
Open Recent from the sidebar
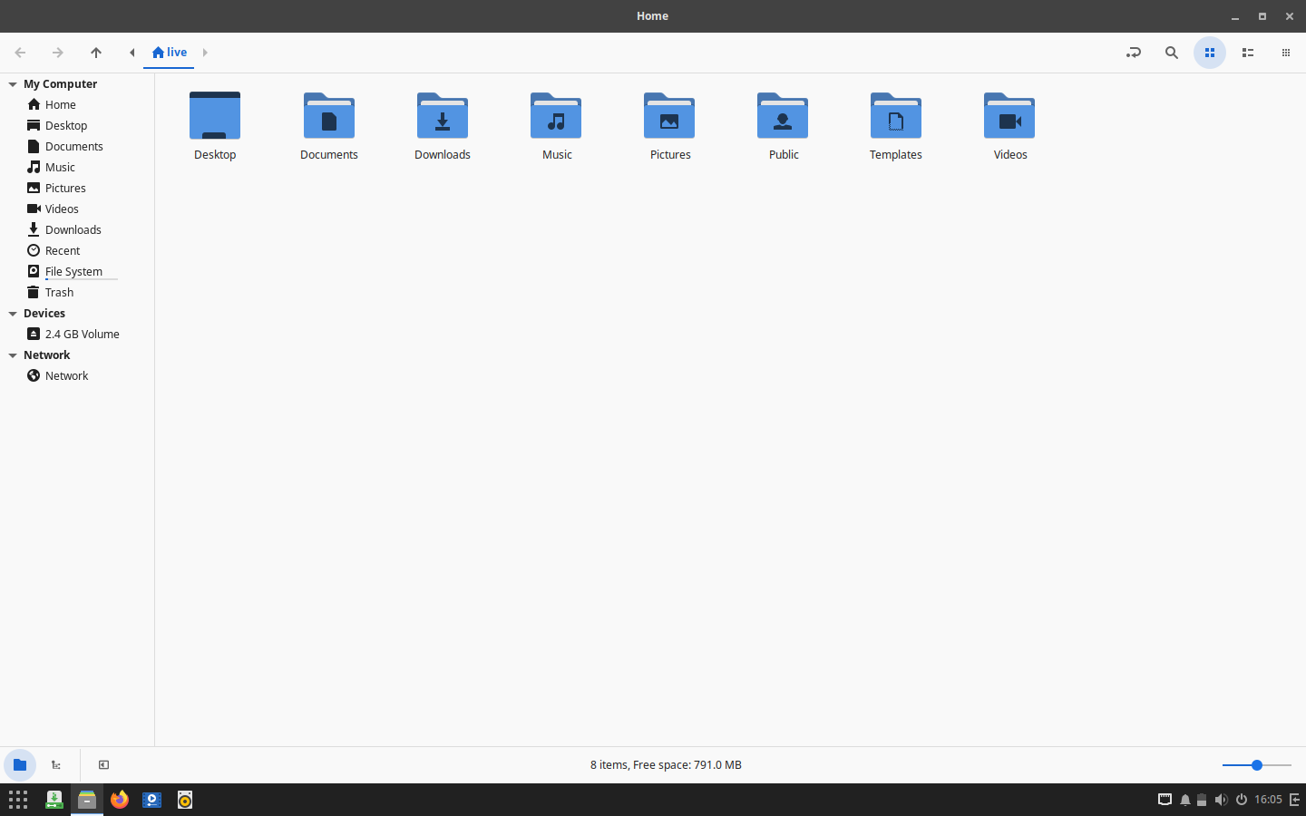coord(61,250)
